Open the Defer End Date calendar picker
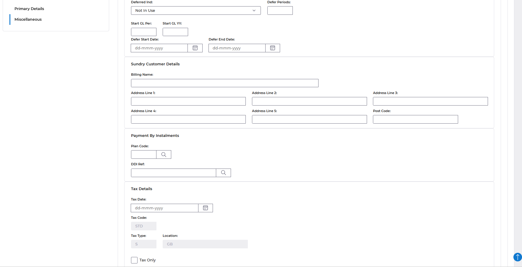 pyautogui.click(x=273, y=48)
